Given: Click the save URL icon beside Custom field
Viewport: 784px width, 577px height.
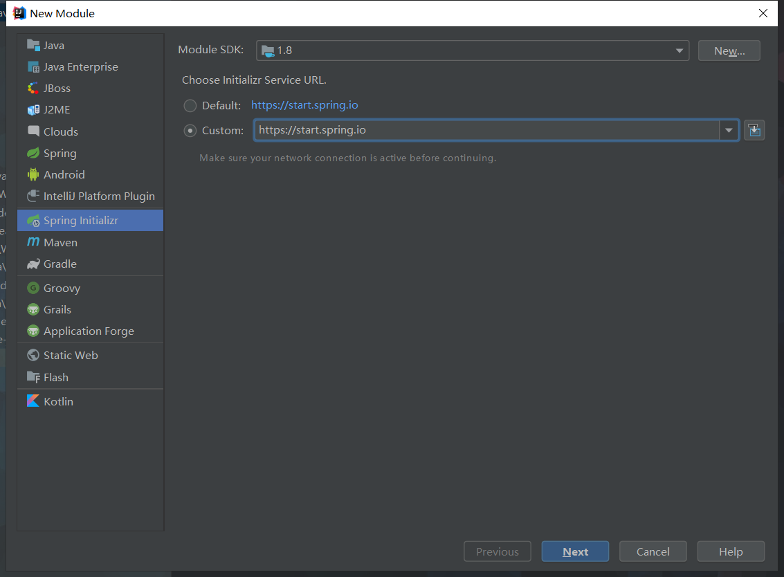Looking at the screenshot, I should coord(754,131).
